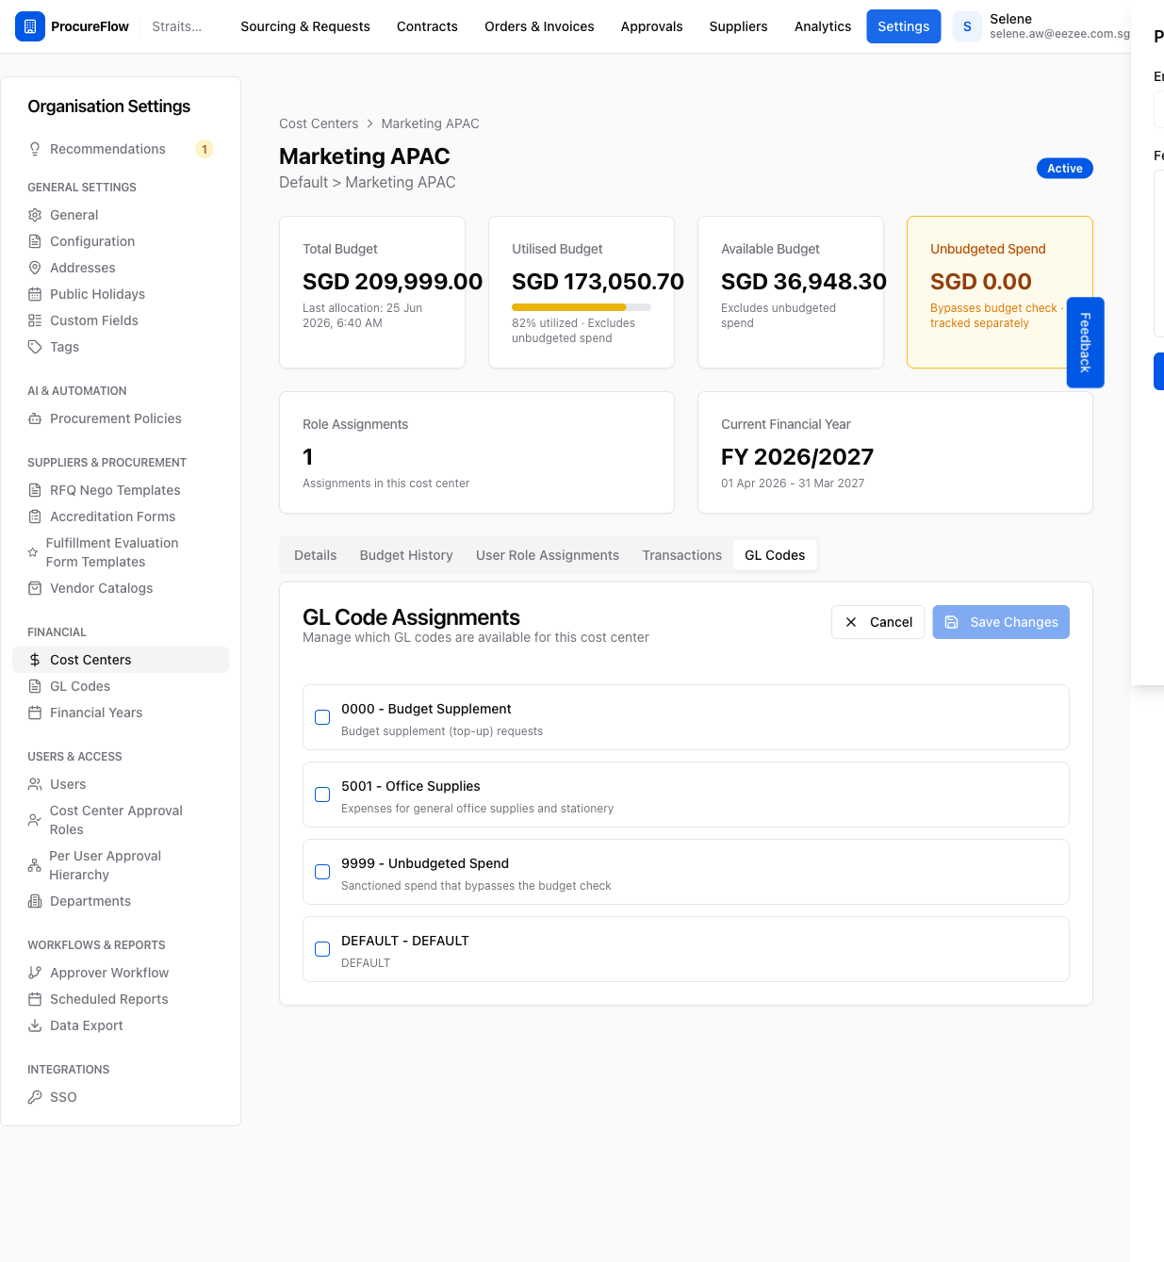The height and width of the screenshot is (1262, 1164).
Task: Click the Settings button in top navigation
Action: (904, 26)
